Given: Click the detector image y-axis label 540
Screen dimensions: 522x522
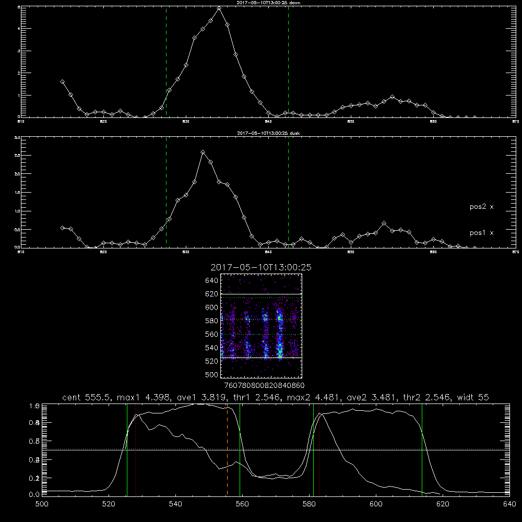Looking at the screenshot, I should (212, 348).
